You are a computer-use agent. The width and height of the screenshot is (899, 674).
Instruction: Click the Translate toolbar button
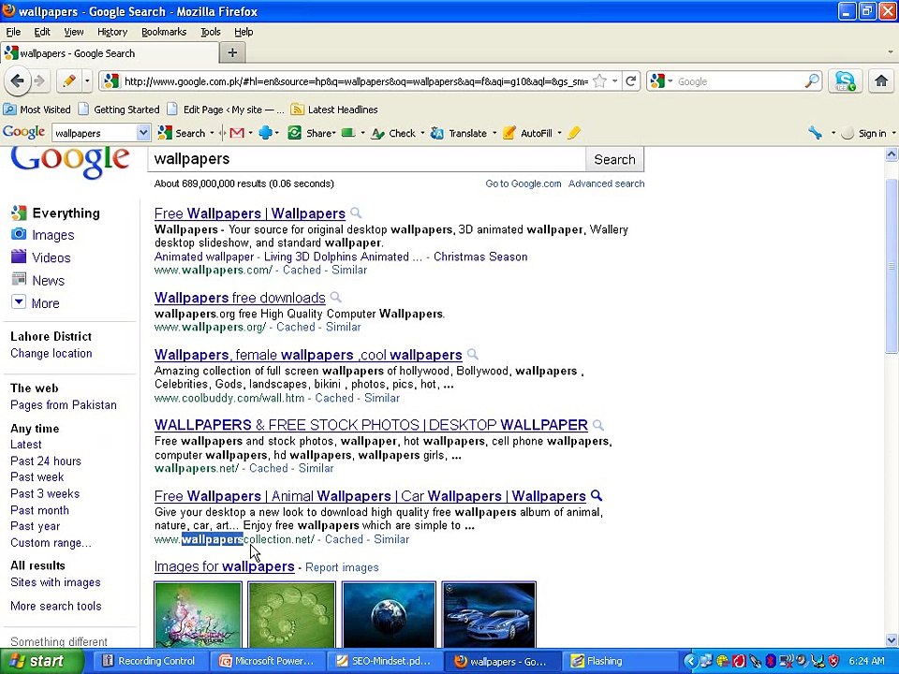459,133
